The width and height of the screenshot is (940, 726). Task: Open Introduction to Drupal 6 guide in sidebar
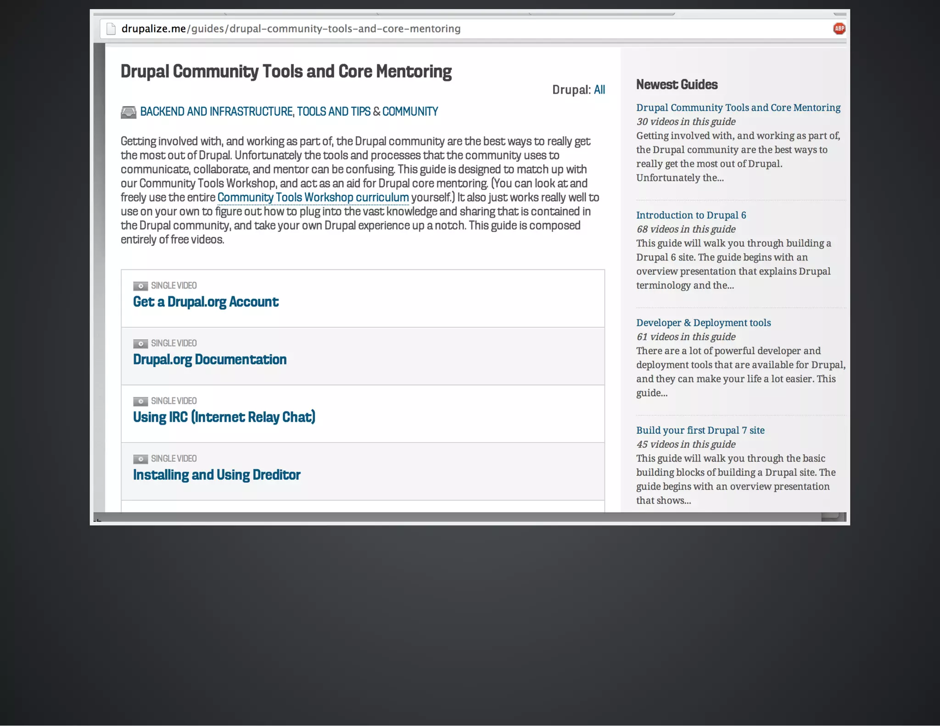tap(691, 215)
